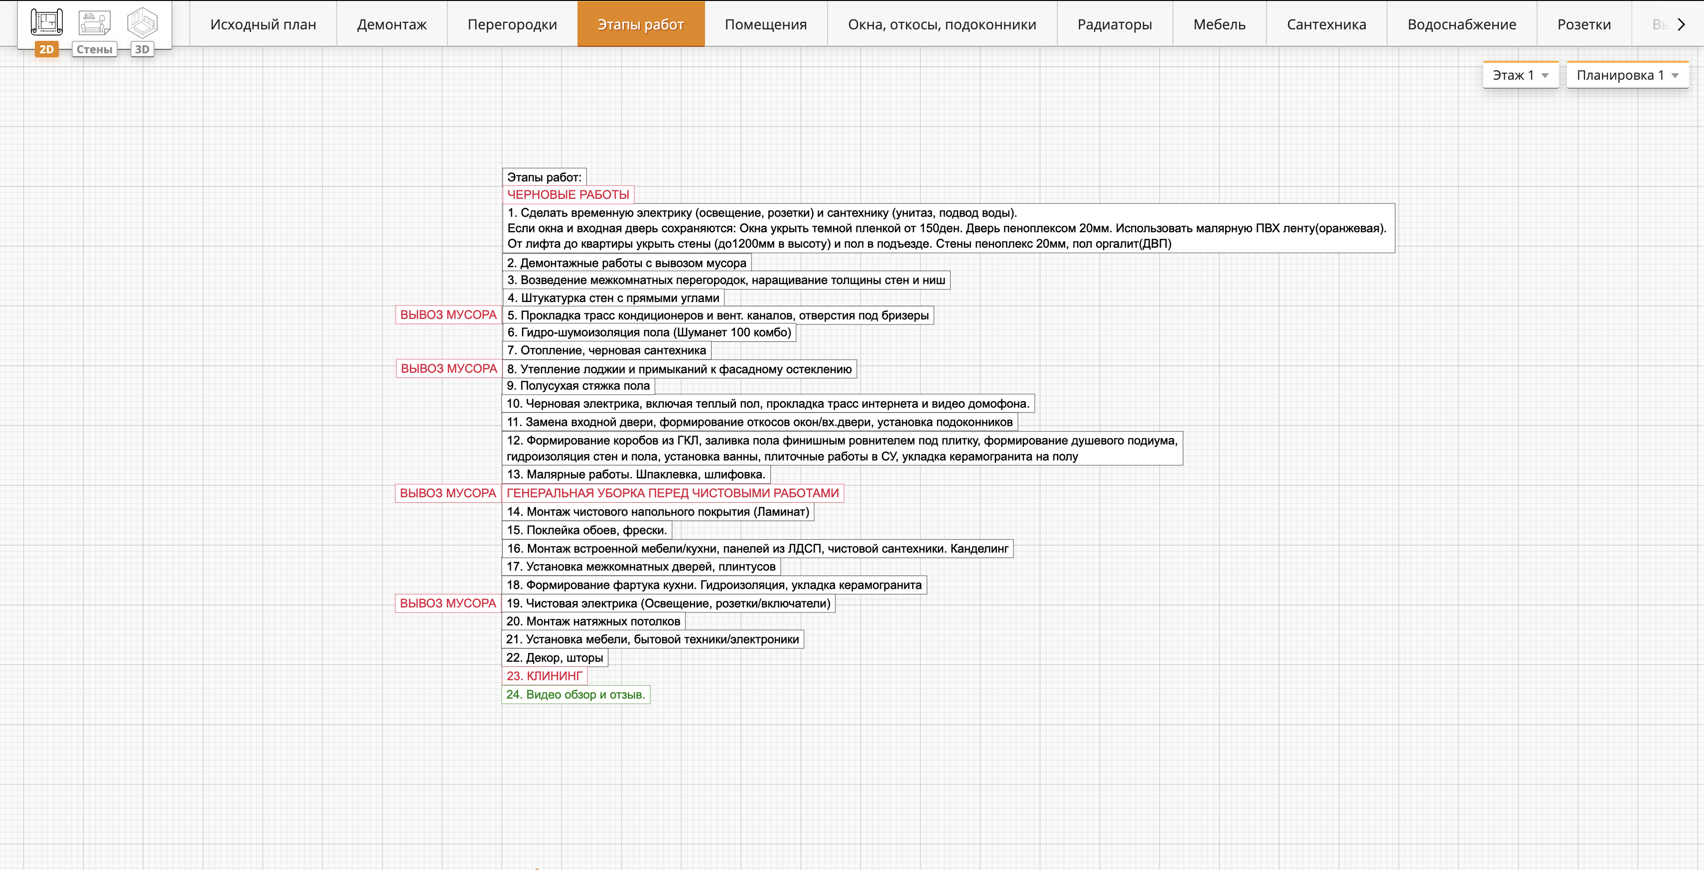Viewport: 1704px width, 870px height.
Task: Open the Помещения tab
Action: coord(765,24)
